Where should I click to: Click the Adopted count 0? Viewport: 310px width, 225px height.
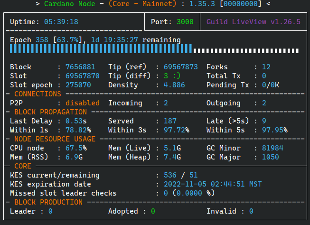coord(153,211)
